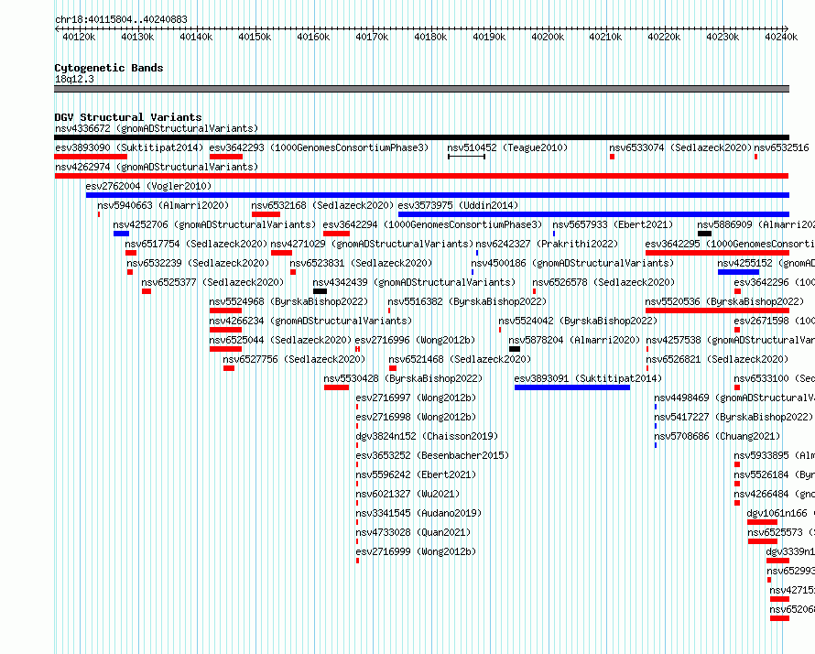
Task: Select nsv6525044 (Sedlazeck2020) label
Action: (x=281, y=340)
